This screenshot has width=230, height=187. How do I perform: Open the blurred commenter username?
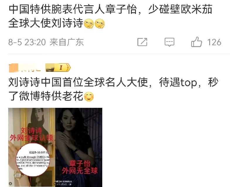coord(25,68)
